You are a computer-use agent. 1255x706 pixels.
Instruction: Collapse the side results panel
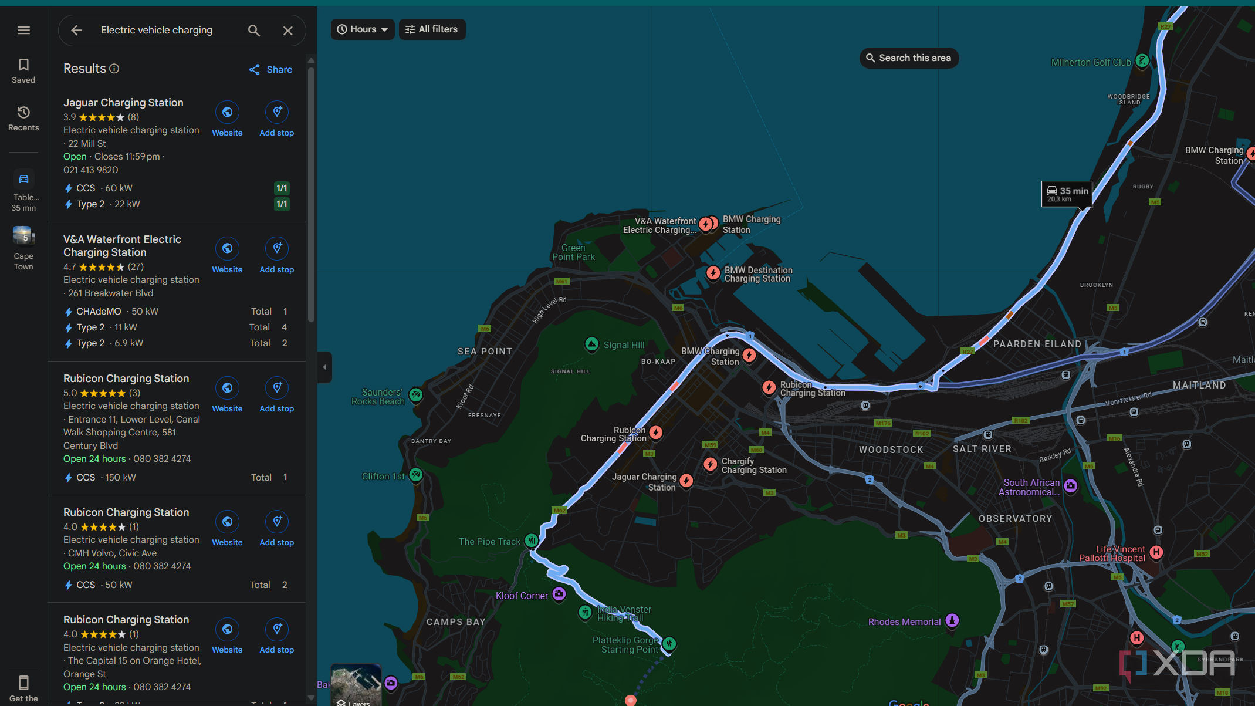tap(324, 367)
